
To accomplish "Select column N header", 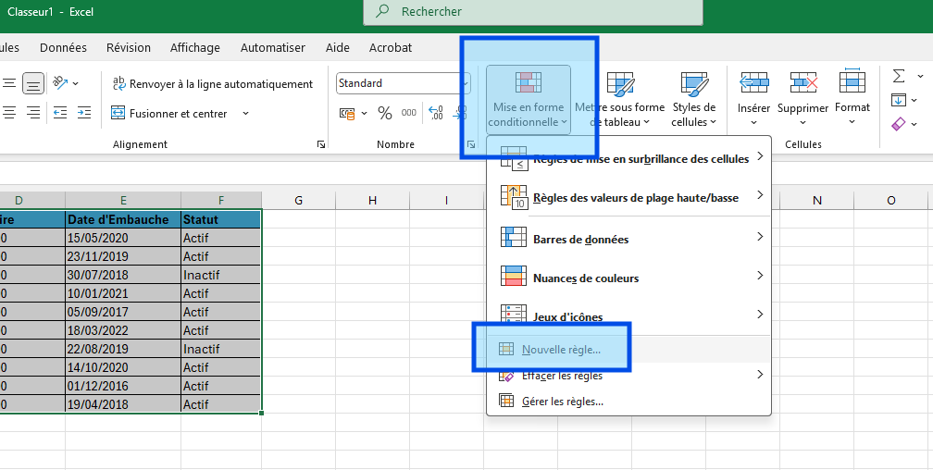I will click(817, 201).
